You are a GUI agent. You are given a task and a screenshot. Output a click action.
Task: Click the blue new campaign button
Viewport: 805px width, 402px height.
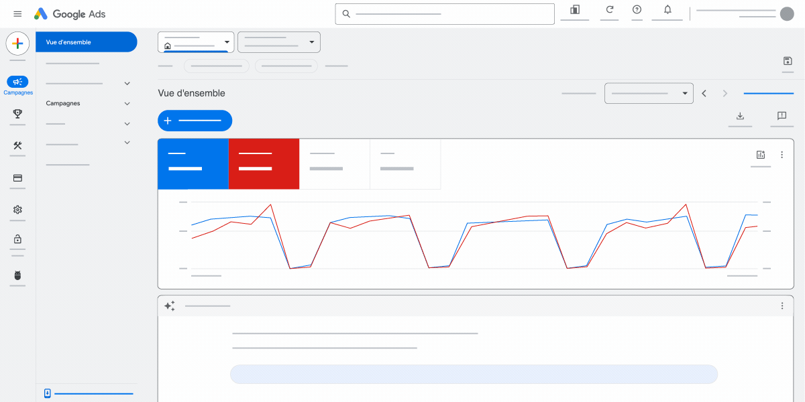pos(195,121)
